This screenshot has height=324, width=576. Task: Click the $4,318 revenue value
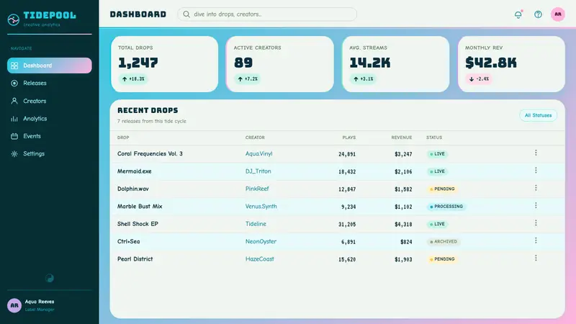403,224
